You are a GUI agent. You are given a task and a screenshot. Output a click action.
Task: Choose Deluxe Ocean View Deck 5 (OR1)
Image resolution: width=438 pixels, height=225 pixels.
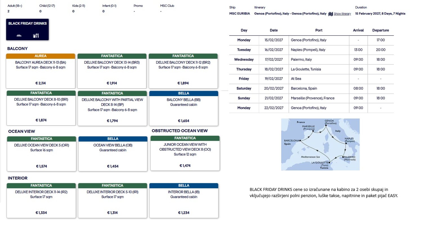(x=41, y=154)
